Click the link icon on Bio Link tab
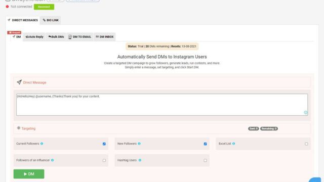Screen dimensions: 324x182 (44, 20)
